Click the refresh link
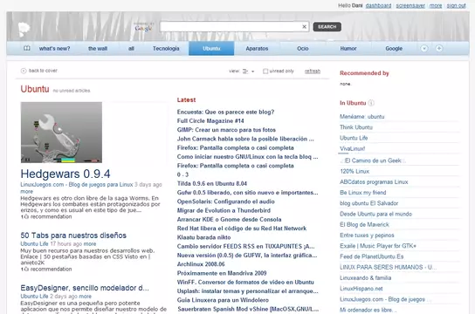The width and height of the screenshot is (475, 314). [x=313, y=72]
